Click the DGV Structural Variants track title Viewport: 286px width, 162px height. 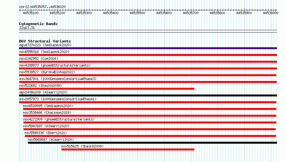[45, 41]
